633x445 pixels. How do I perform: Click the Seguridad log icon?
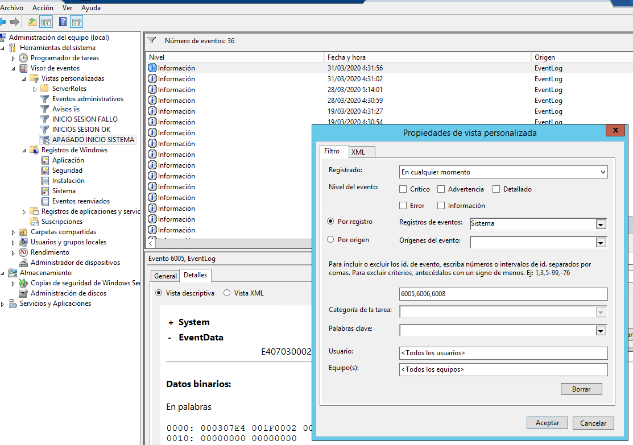(45, 170)
